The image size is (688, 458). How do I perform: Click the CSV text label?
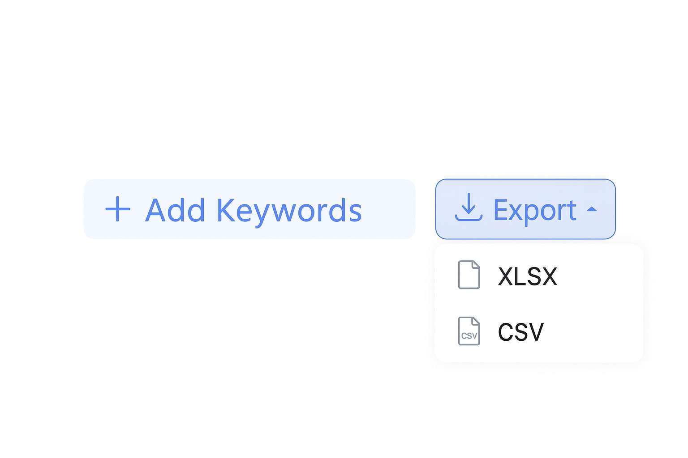[x=520, y=332]
